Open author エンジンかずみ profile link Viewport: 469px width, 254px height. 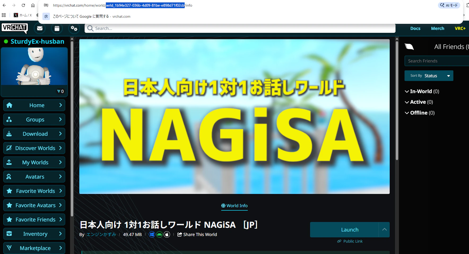pyautogui.click(x=101, y=234)
